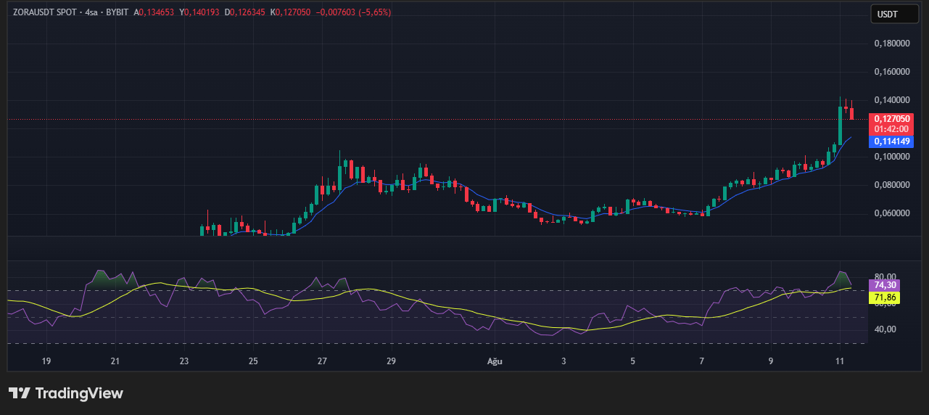Click the date 27 on time axis

[322, 361]
